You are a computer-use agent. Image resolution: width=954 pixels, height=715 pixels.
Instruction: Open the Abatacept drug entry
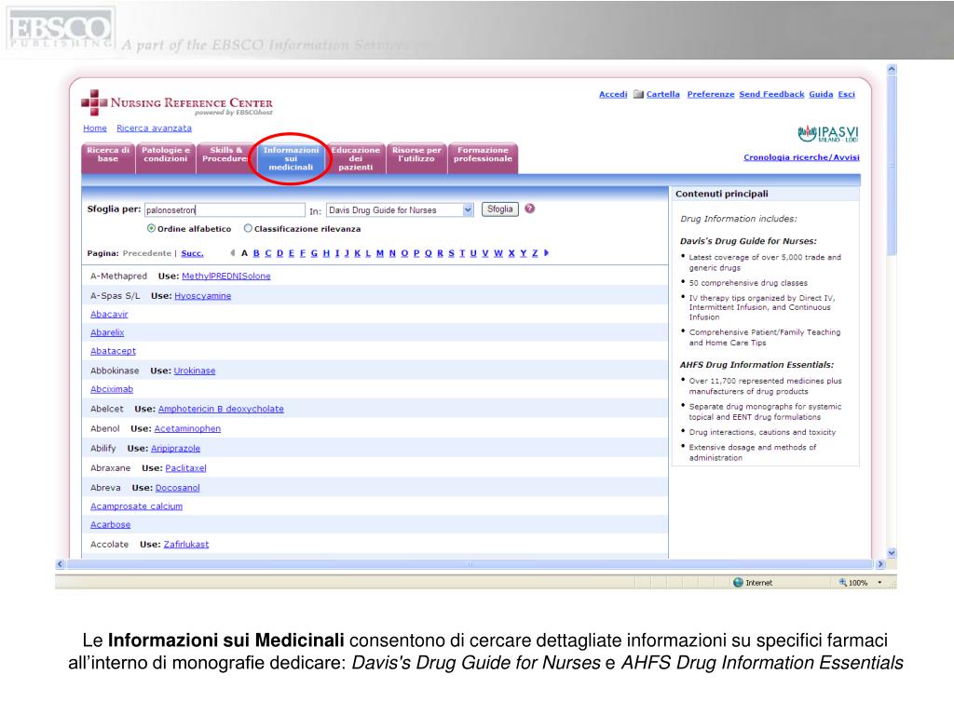[x=113, y=351]
